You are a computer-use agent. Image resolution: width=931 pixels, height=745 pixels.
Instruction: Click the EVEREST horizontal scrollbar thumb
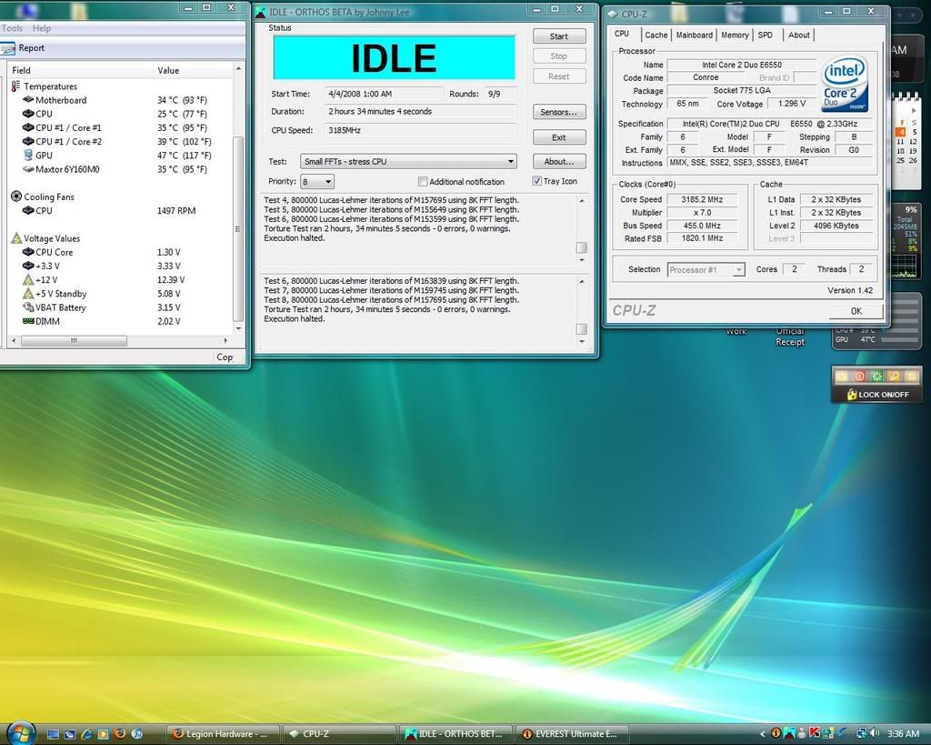[x=73, y=341]
